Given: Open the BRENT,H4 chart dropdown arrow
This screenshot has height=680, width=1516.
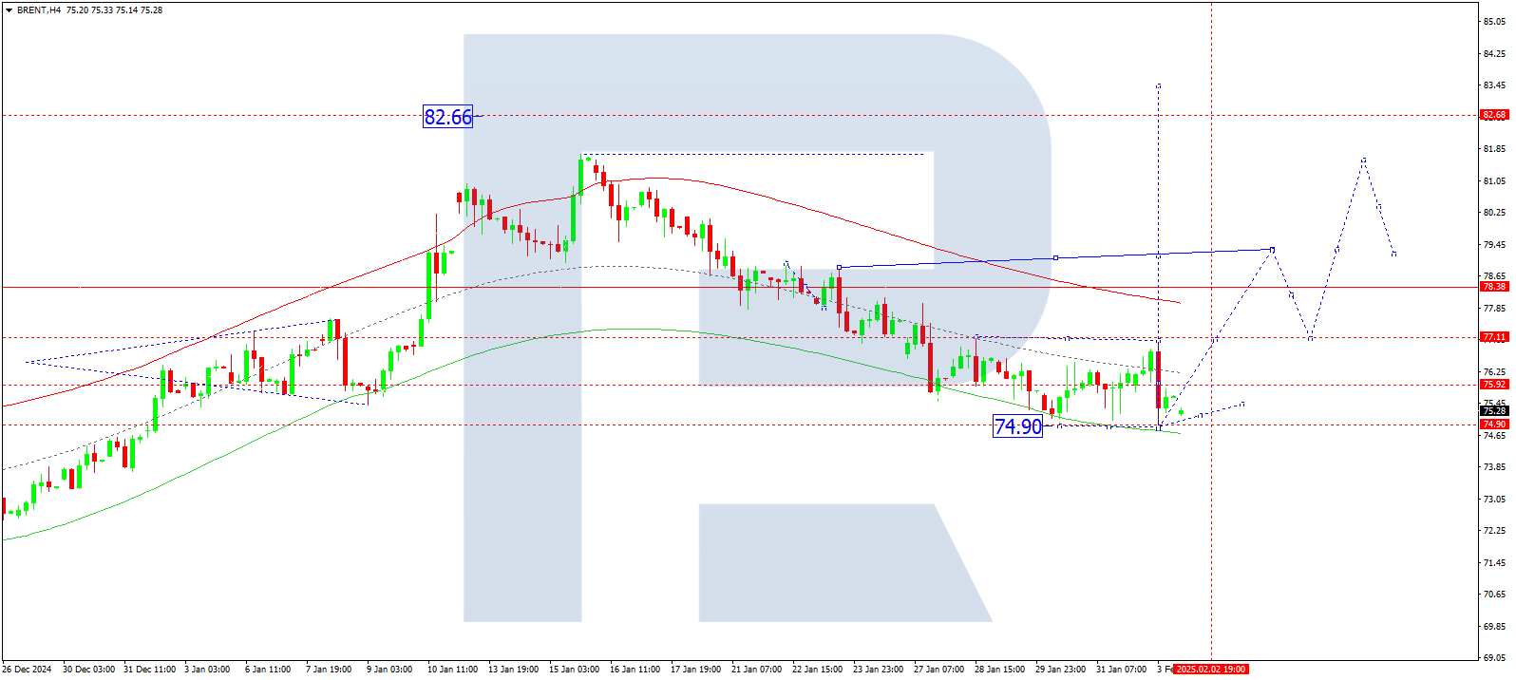Looking at the screenshot, I should [x=9, y=10].
